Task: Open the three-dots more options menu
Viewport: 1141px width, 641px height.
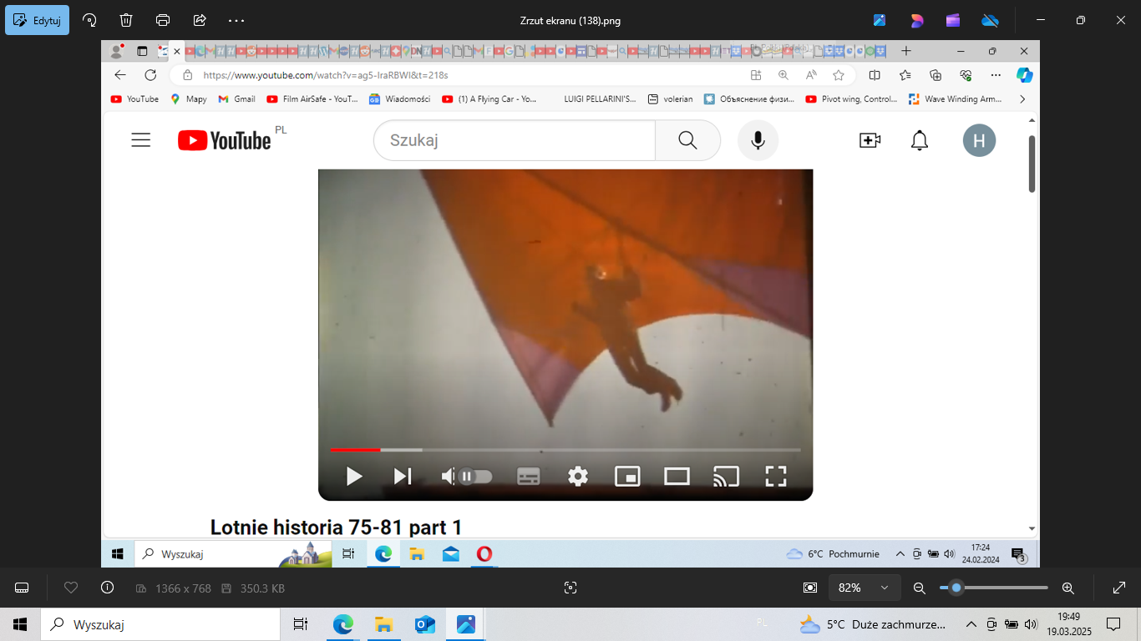Action: pos(236,20)
